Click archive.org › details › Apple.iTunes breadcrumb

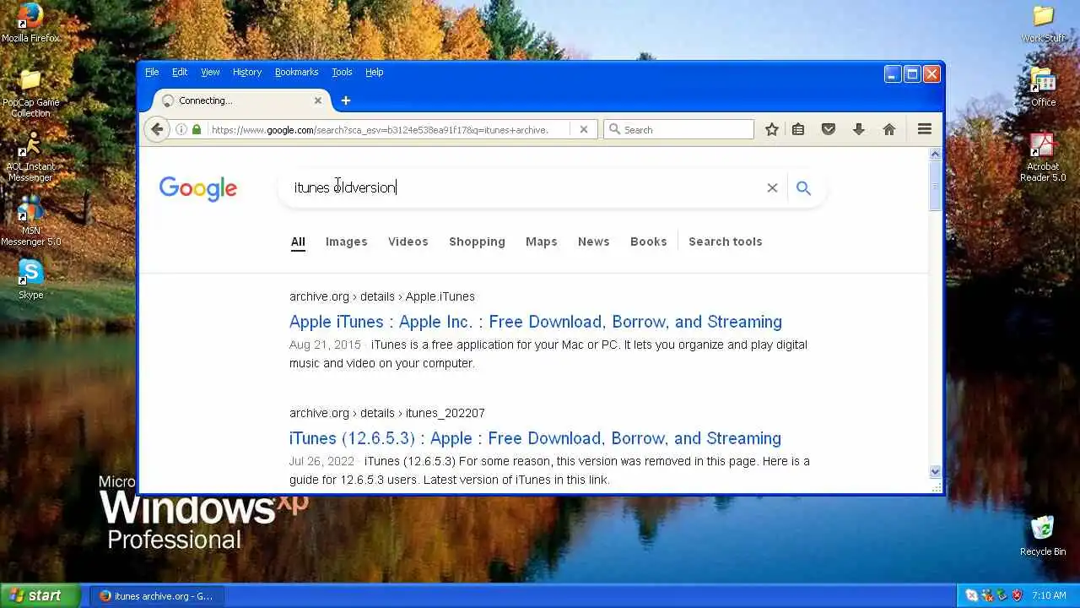[x=382, y=296]
